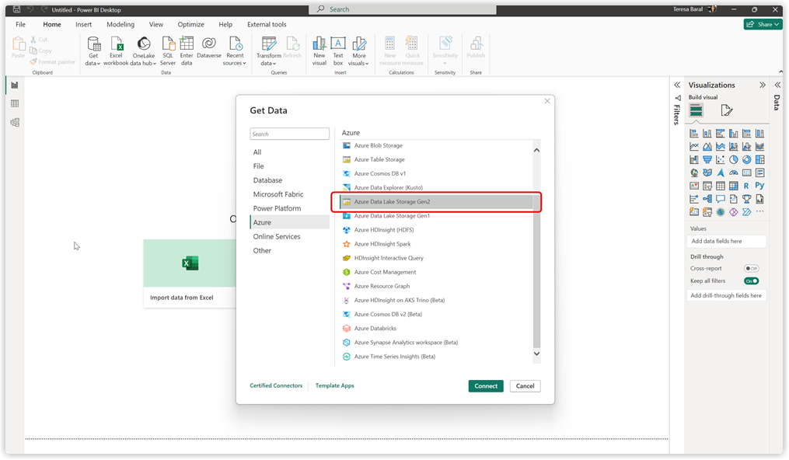Select the Line chart visual

694,147
